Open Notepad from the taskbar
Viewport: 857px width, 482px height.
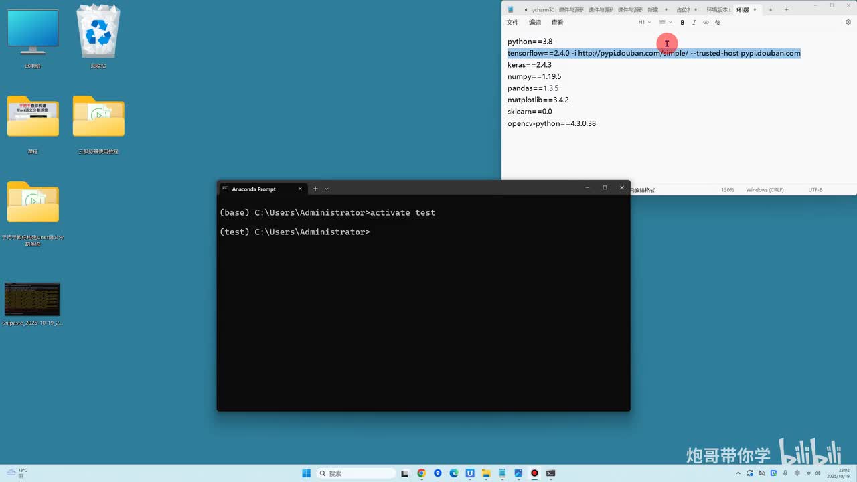(502, 473)
